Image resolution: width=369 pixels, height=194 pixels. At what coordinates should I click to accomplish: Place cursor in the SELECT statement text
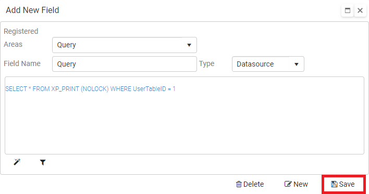pyautogui.click(x=90, y=89)
